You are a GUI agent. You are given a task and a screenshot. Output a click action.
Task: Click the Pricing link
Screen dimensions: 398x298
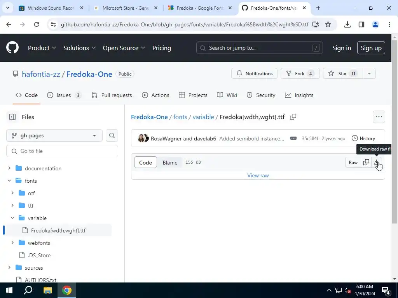[161, 48]
